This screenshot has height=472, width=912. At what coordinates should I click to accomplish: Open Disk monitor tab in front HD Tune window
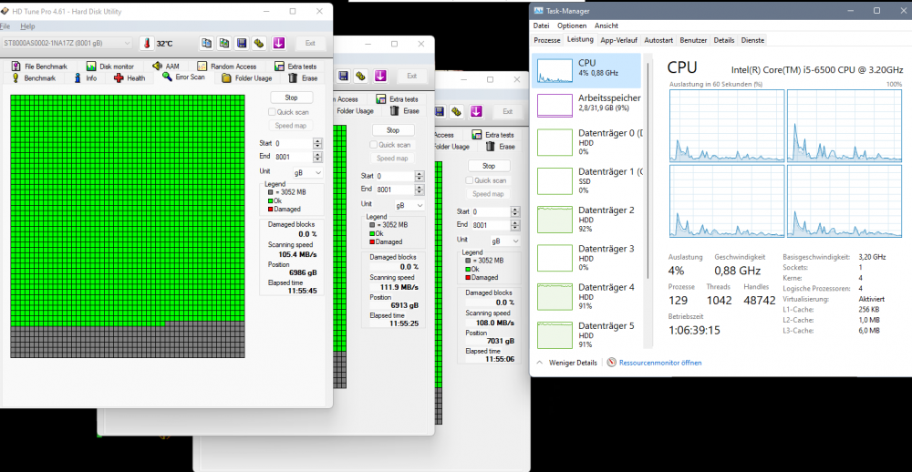(110, 67)
